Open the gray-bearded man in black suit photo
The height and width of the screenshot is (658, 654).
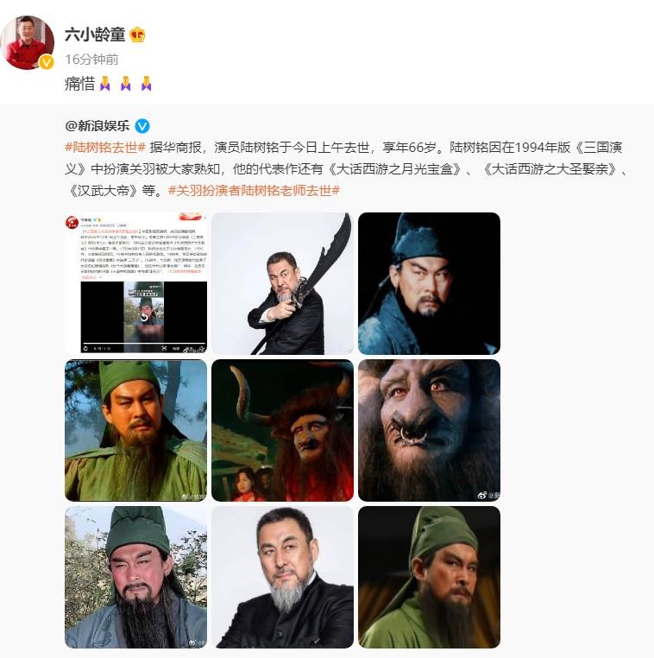(282, 577)
